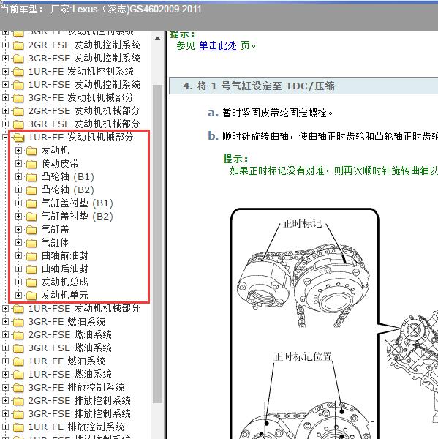Expand the 传动皮带 subfolder
438x439 pixels.
[18, 163]
